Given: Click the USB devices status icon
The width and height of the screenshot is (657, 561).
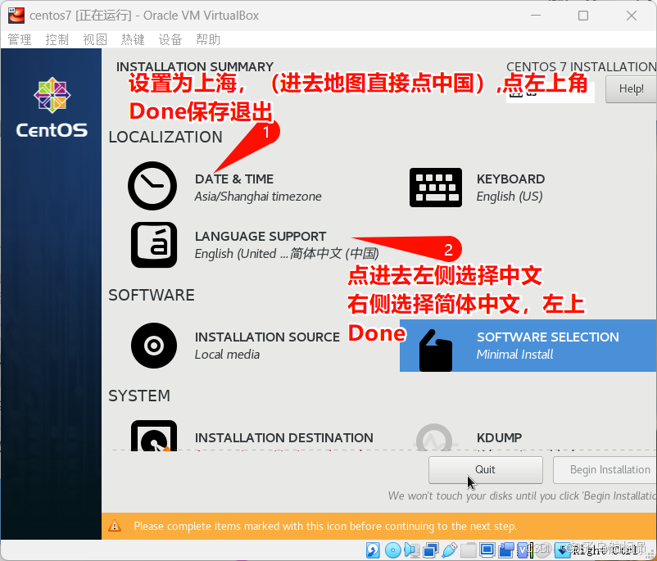Looking at the screenshot, I should 449,550.
